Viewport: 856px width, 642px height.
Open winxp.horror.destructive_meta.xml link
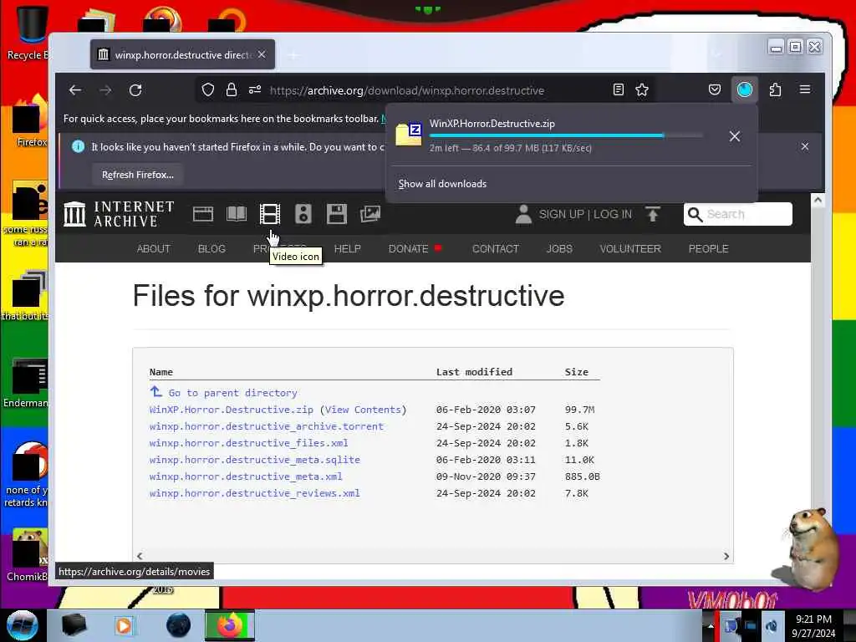(x=246, y=476)
